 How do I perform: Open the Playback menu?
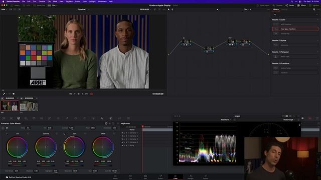69,1
